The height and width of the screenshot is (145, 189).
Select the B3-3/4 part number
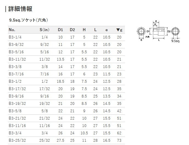point(15,133)
